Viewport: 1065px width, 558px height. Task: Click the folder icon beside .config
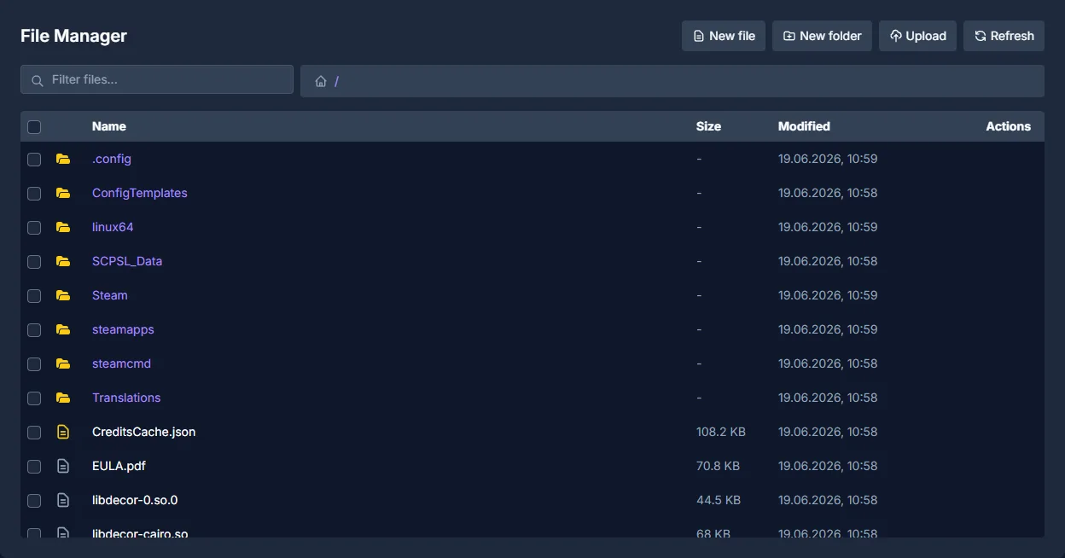tap(63, 159)
